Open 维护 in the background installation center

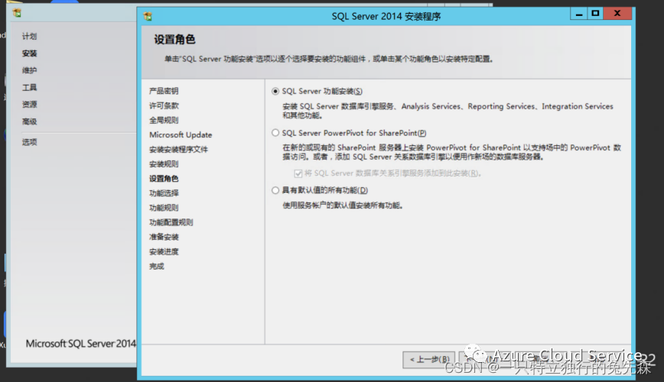(30, 70)
